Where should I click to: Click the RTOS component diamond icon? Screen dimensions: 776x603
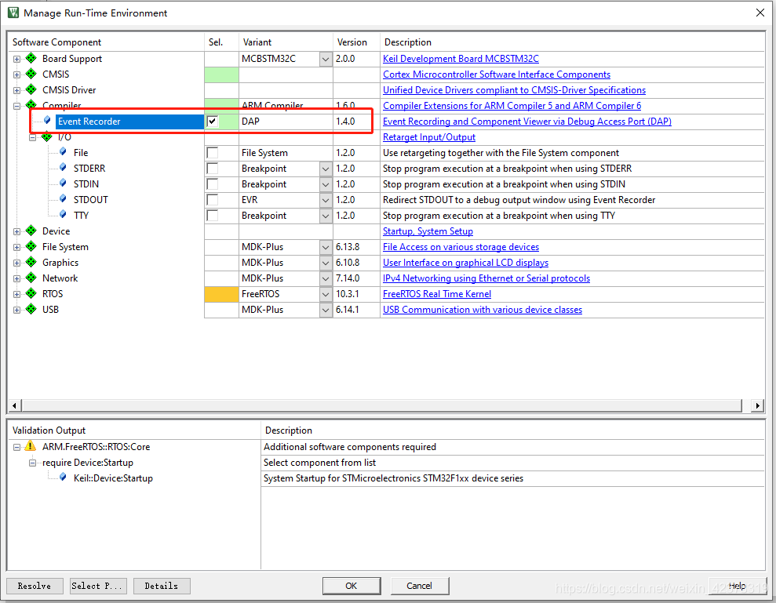[31, 293]
